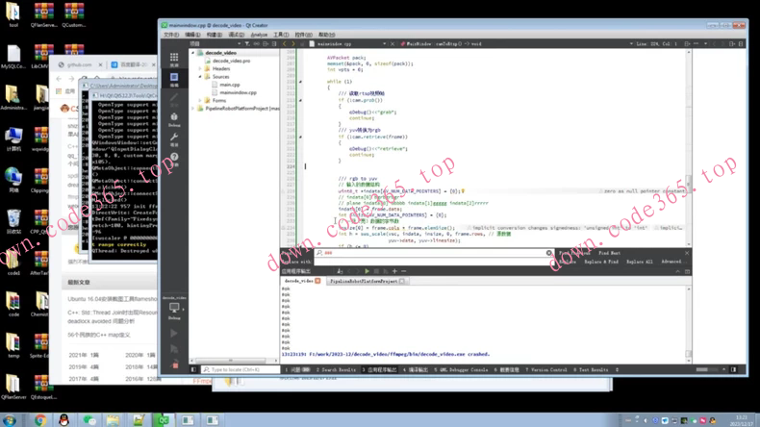Open the Projects mode wrench icon

pos(174,139)
